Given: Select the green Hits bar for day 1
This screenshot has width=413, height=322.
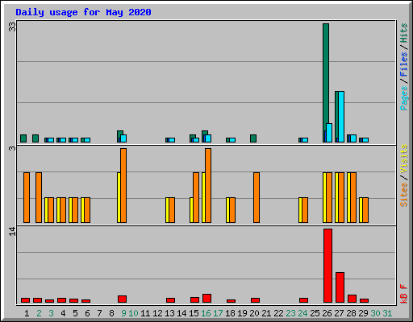Looking at the screenshot, I should pyautogui.click(x=23, y=138).
